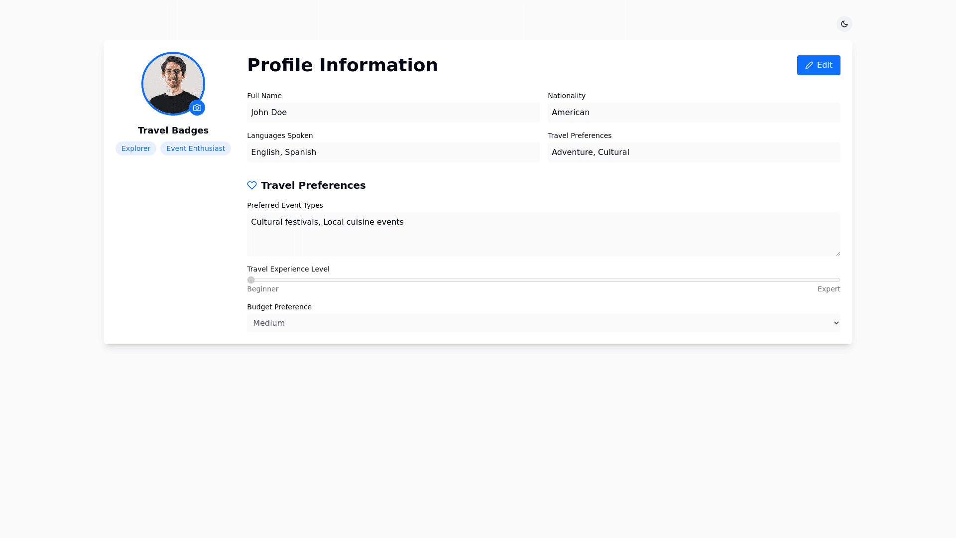Viewport: 956px width, 538px height.
Task: Click the Full Name field
Action: pos(393,113)
